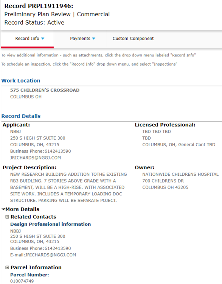Viewport: 222px width, 284px height.
Task: Collapse the More Details triangle
Action: 3,209
